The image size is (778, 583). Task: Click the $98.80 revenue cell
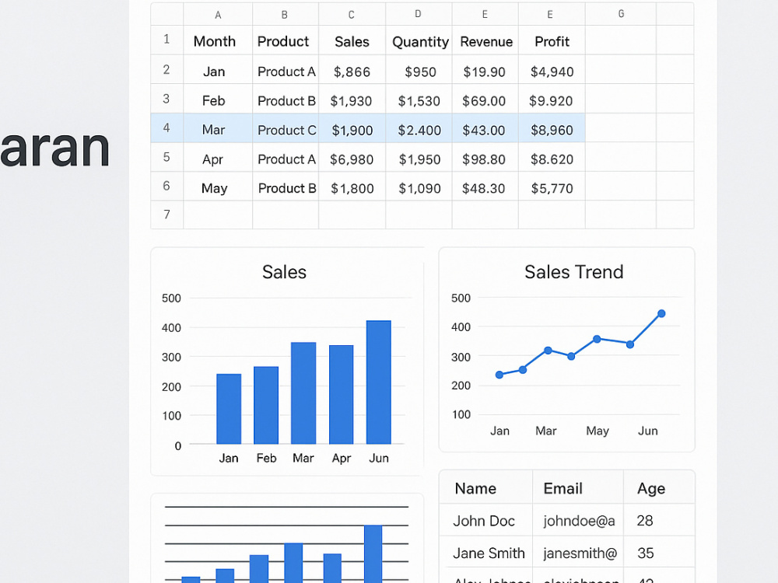coord(485,158)
